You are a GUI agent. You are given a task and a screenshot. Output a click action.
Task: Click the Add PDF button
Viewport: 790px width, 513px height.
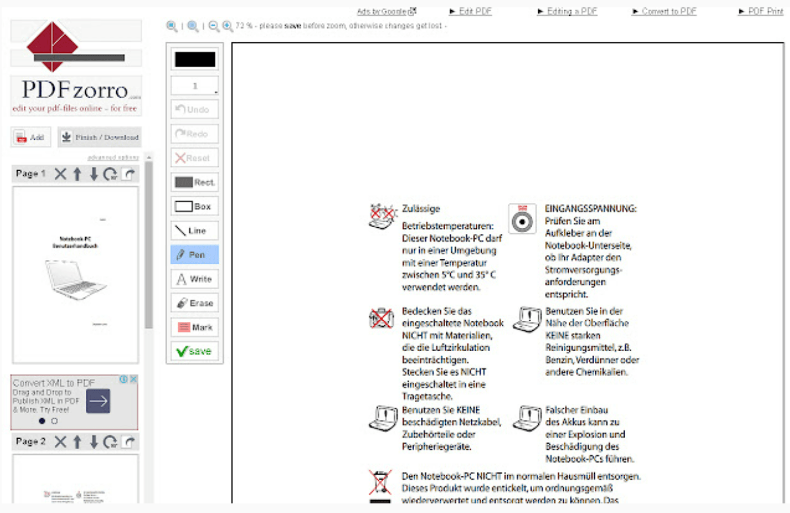tap(30, 137)
